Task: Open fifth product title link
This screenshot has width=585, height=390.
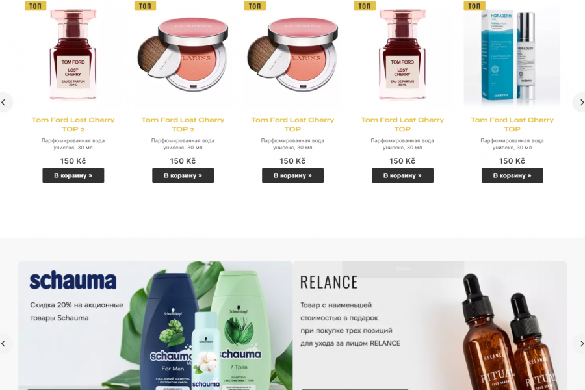Action: 512,124
